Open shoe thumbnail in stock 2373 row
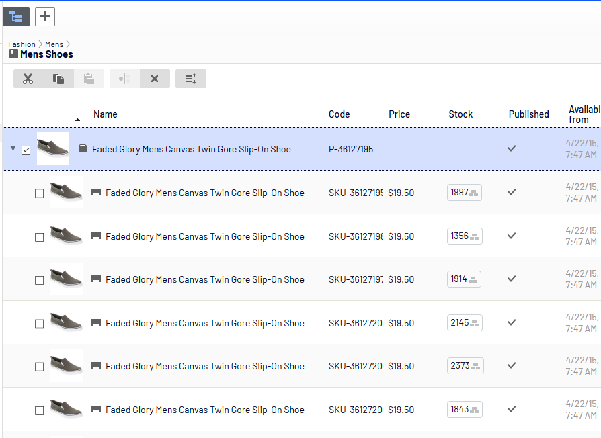This screenshot has height=438, width=601. [x=67, y=365]
